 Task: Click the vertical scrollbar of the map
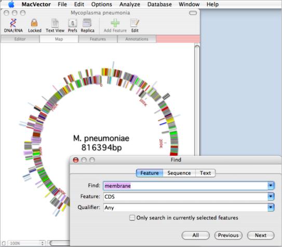[197, 100]
